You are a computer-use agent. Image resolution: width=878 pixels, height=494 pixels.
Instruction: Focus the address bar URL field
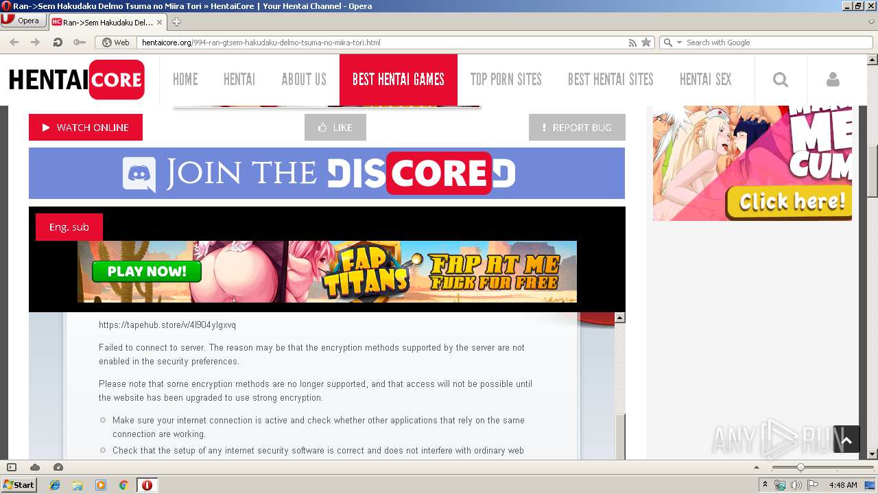pos(381,43)
